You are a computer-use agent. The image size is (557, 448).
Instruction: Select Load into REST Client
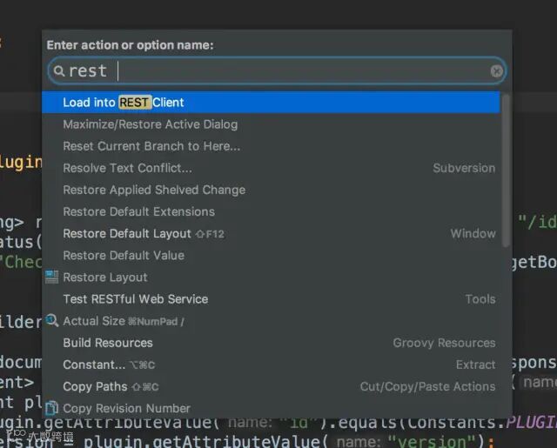(271, 103)
